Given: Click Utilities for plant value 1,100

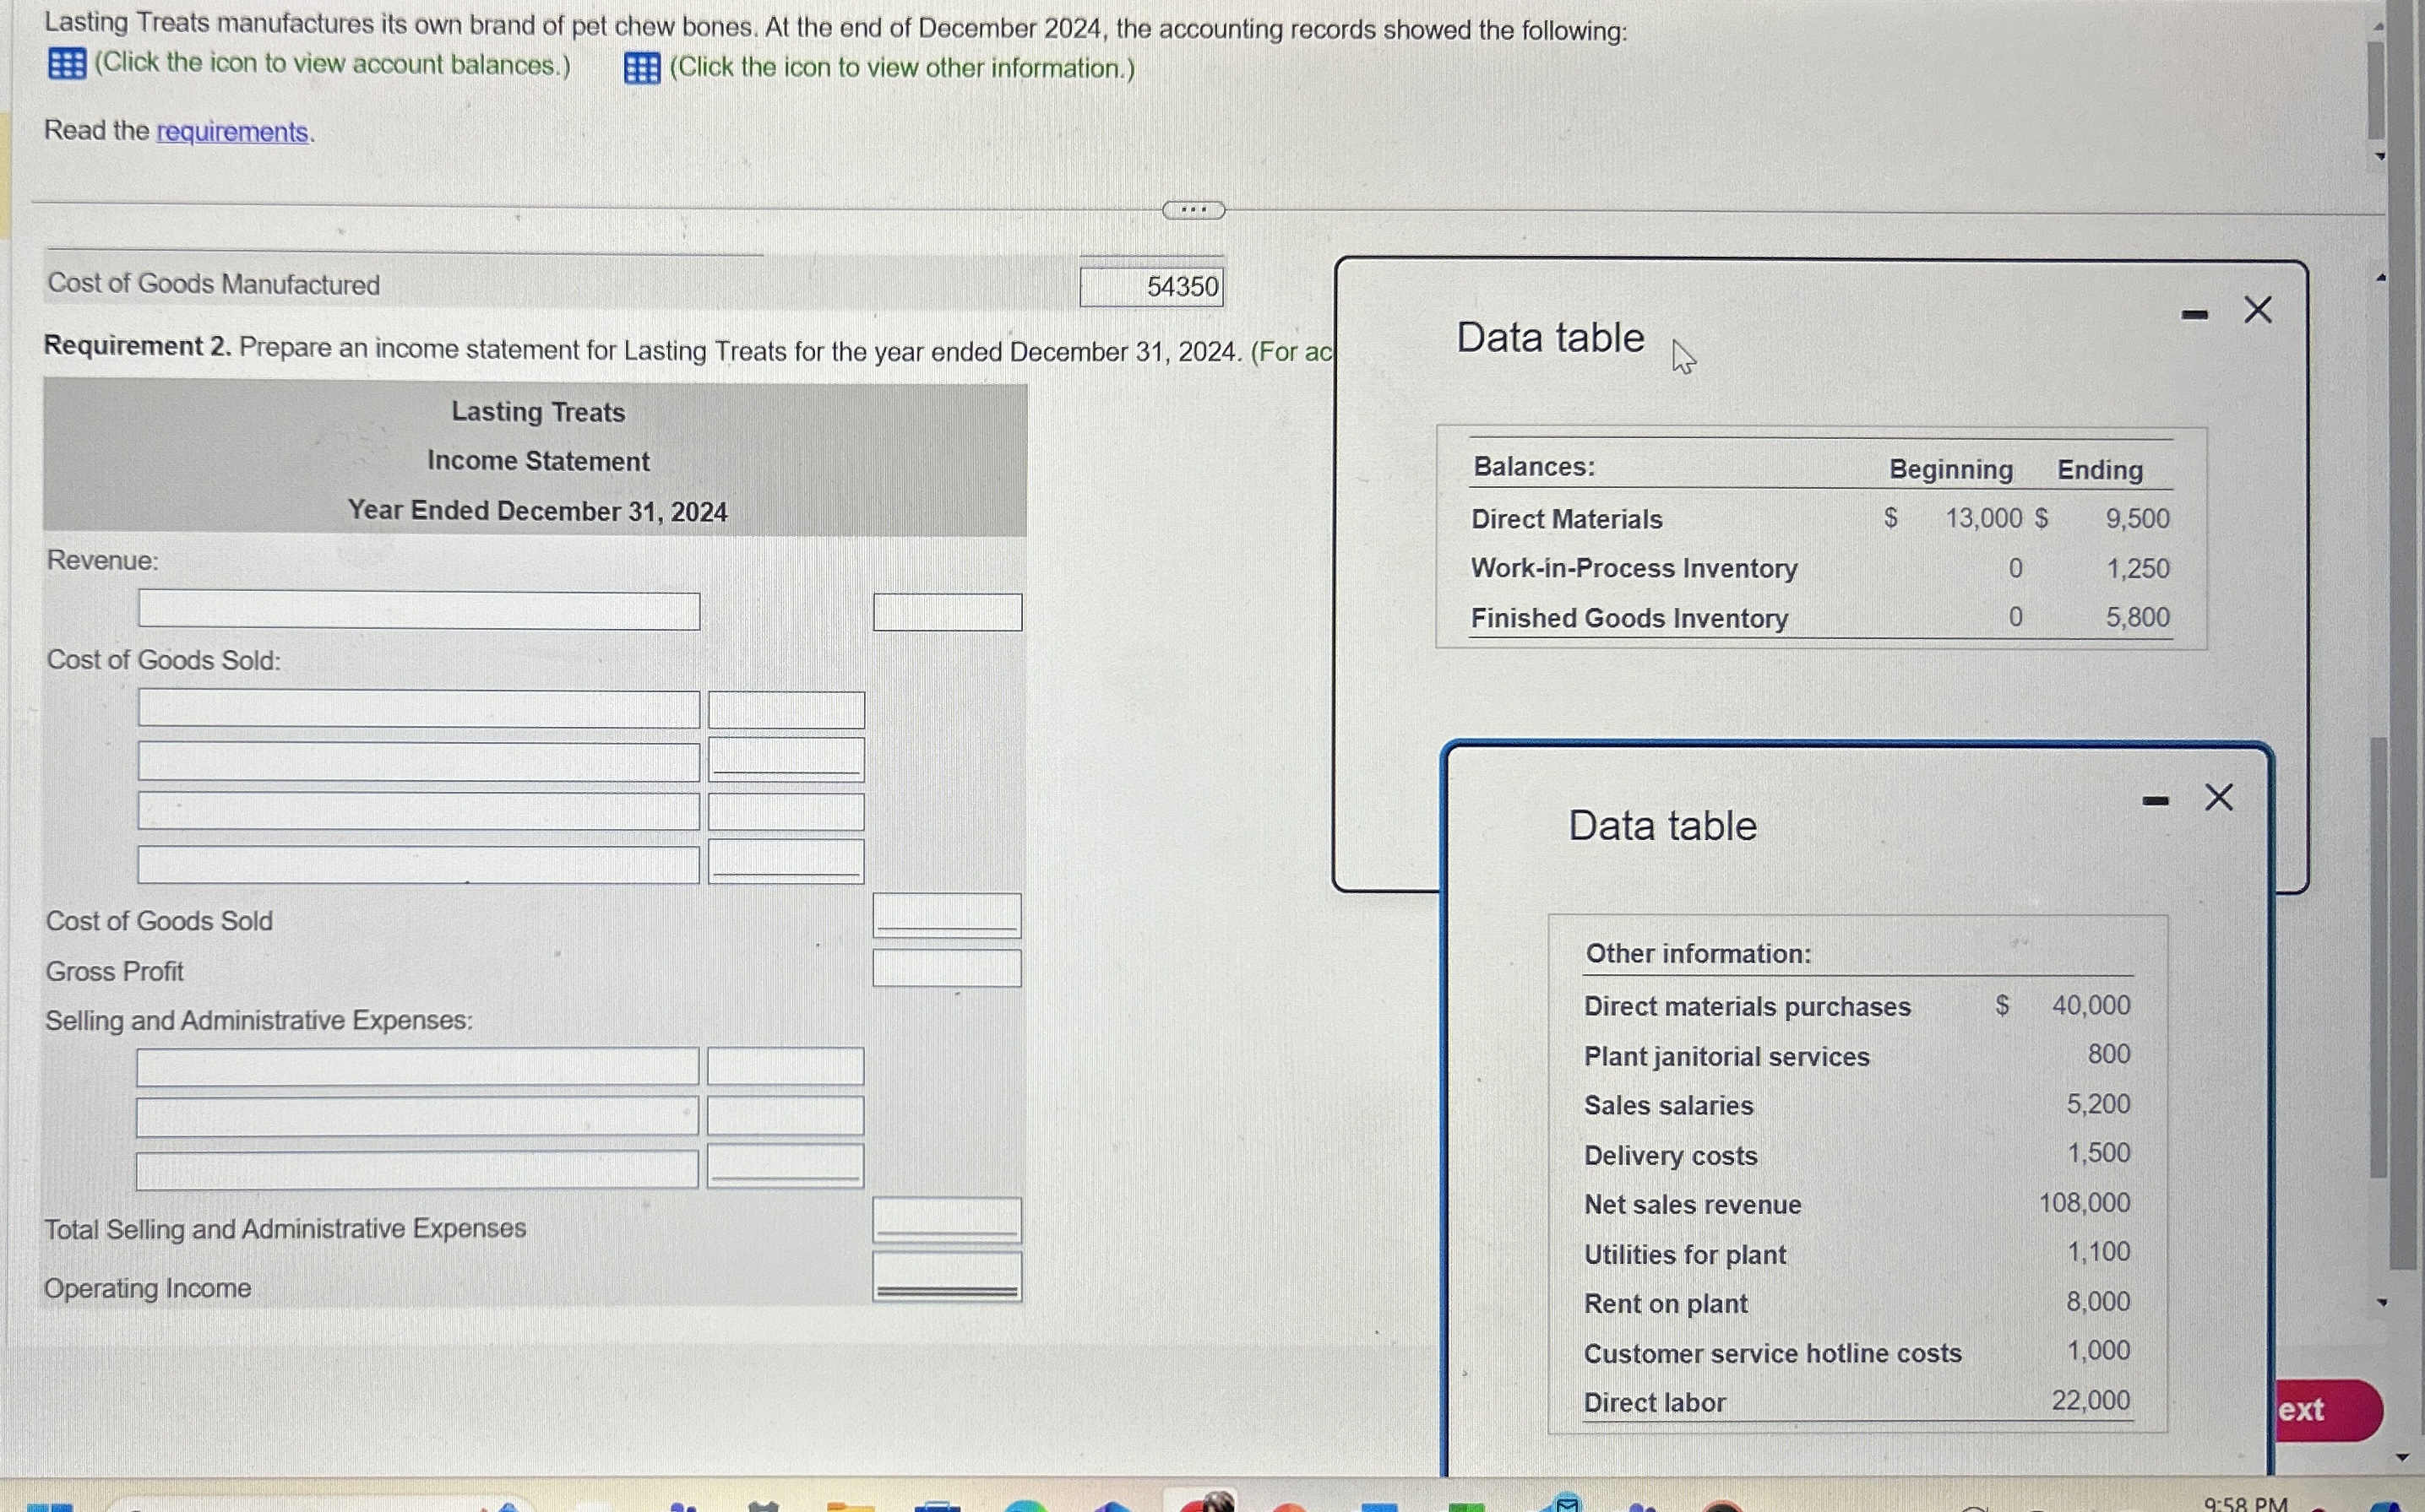Looking at the screenshot, I should [x=2099, y=1252].
